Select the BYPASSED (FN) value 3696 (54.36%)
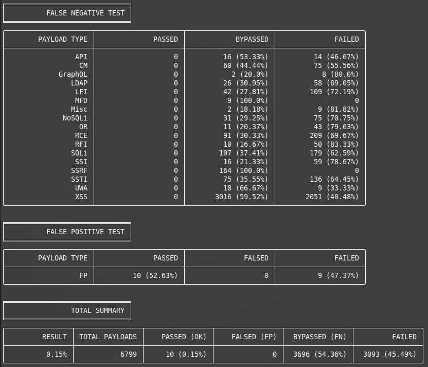This screenshot has width=428, height=367. tap(319, 354)
